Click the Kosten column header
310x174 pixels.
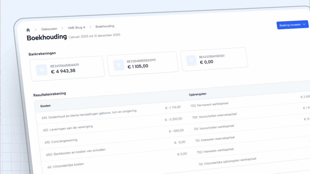click(x=45, y=106)
